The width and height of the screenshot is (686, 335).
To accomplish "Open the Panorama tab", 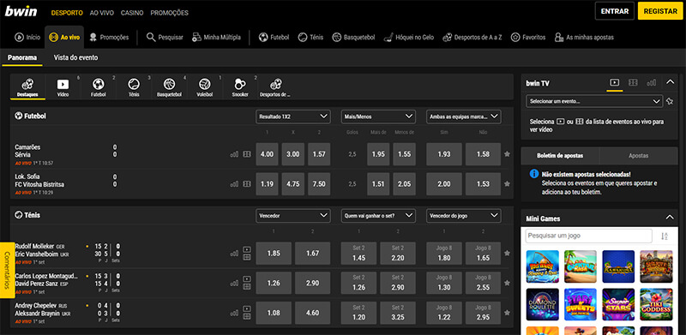I will pyautogui.click(x=22, y=57).
